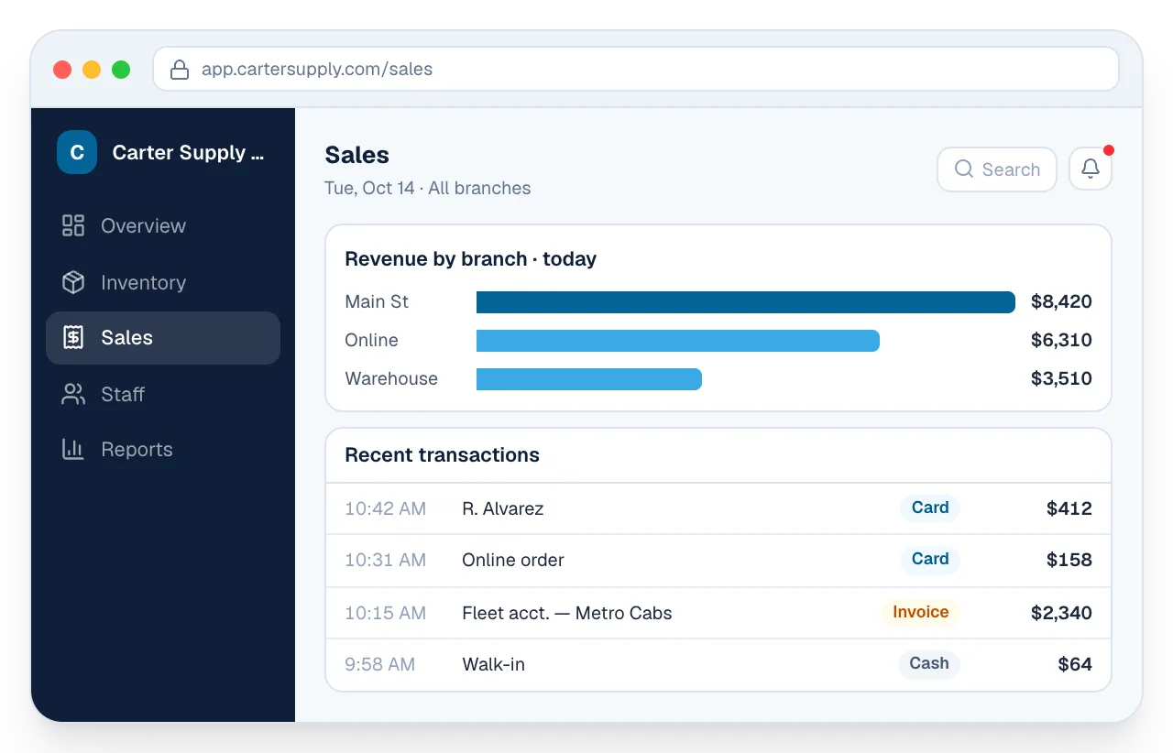Click the Sales receipt icon
1173x753 pixels.
(x=73, y=337)
